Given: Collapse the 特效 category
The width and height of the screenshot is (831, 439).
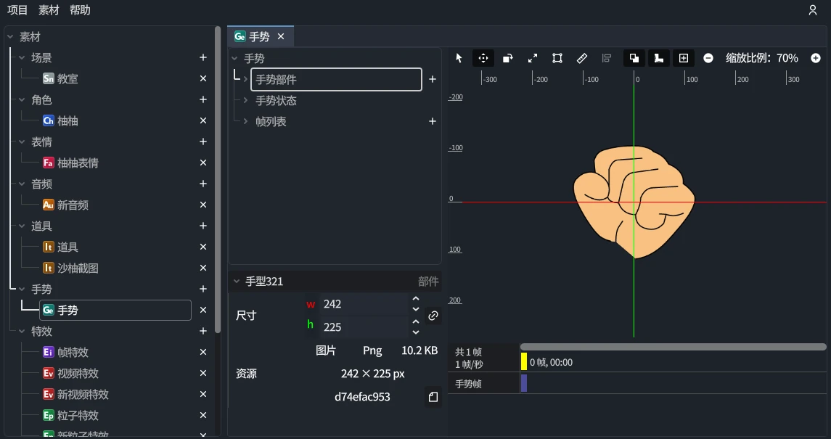Looking at the screenshot, I should [22, 332].
